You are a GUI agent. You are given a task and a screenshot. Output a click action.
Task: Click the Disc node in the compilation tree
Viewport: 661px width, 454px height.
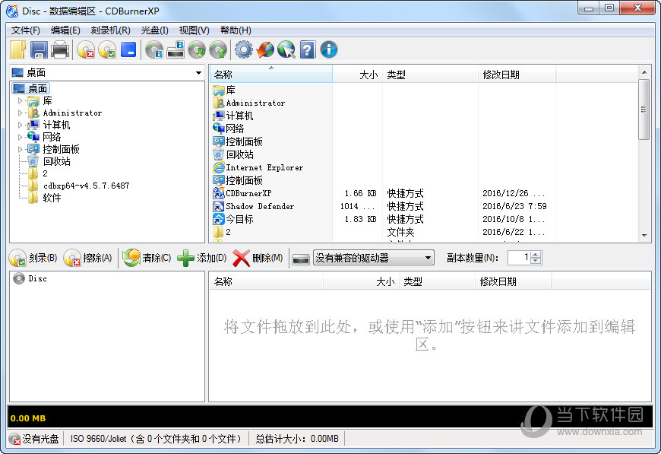(x=30, y=279)
